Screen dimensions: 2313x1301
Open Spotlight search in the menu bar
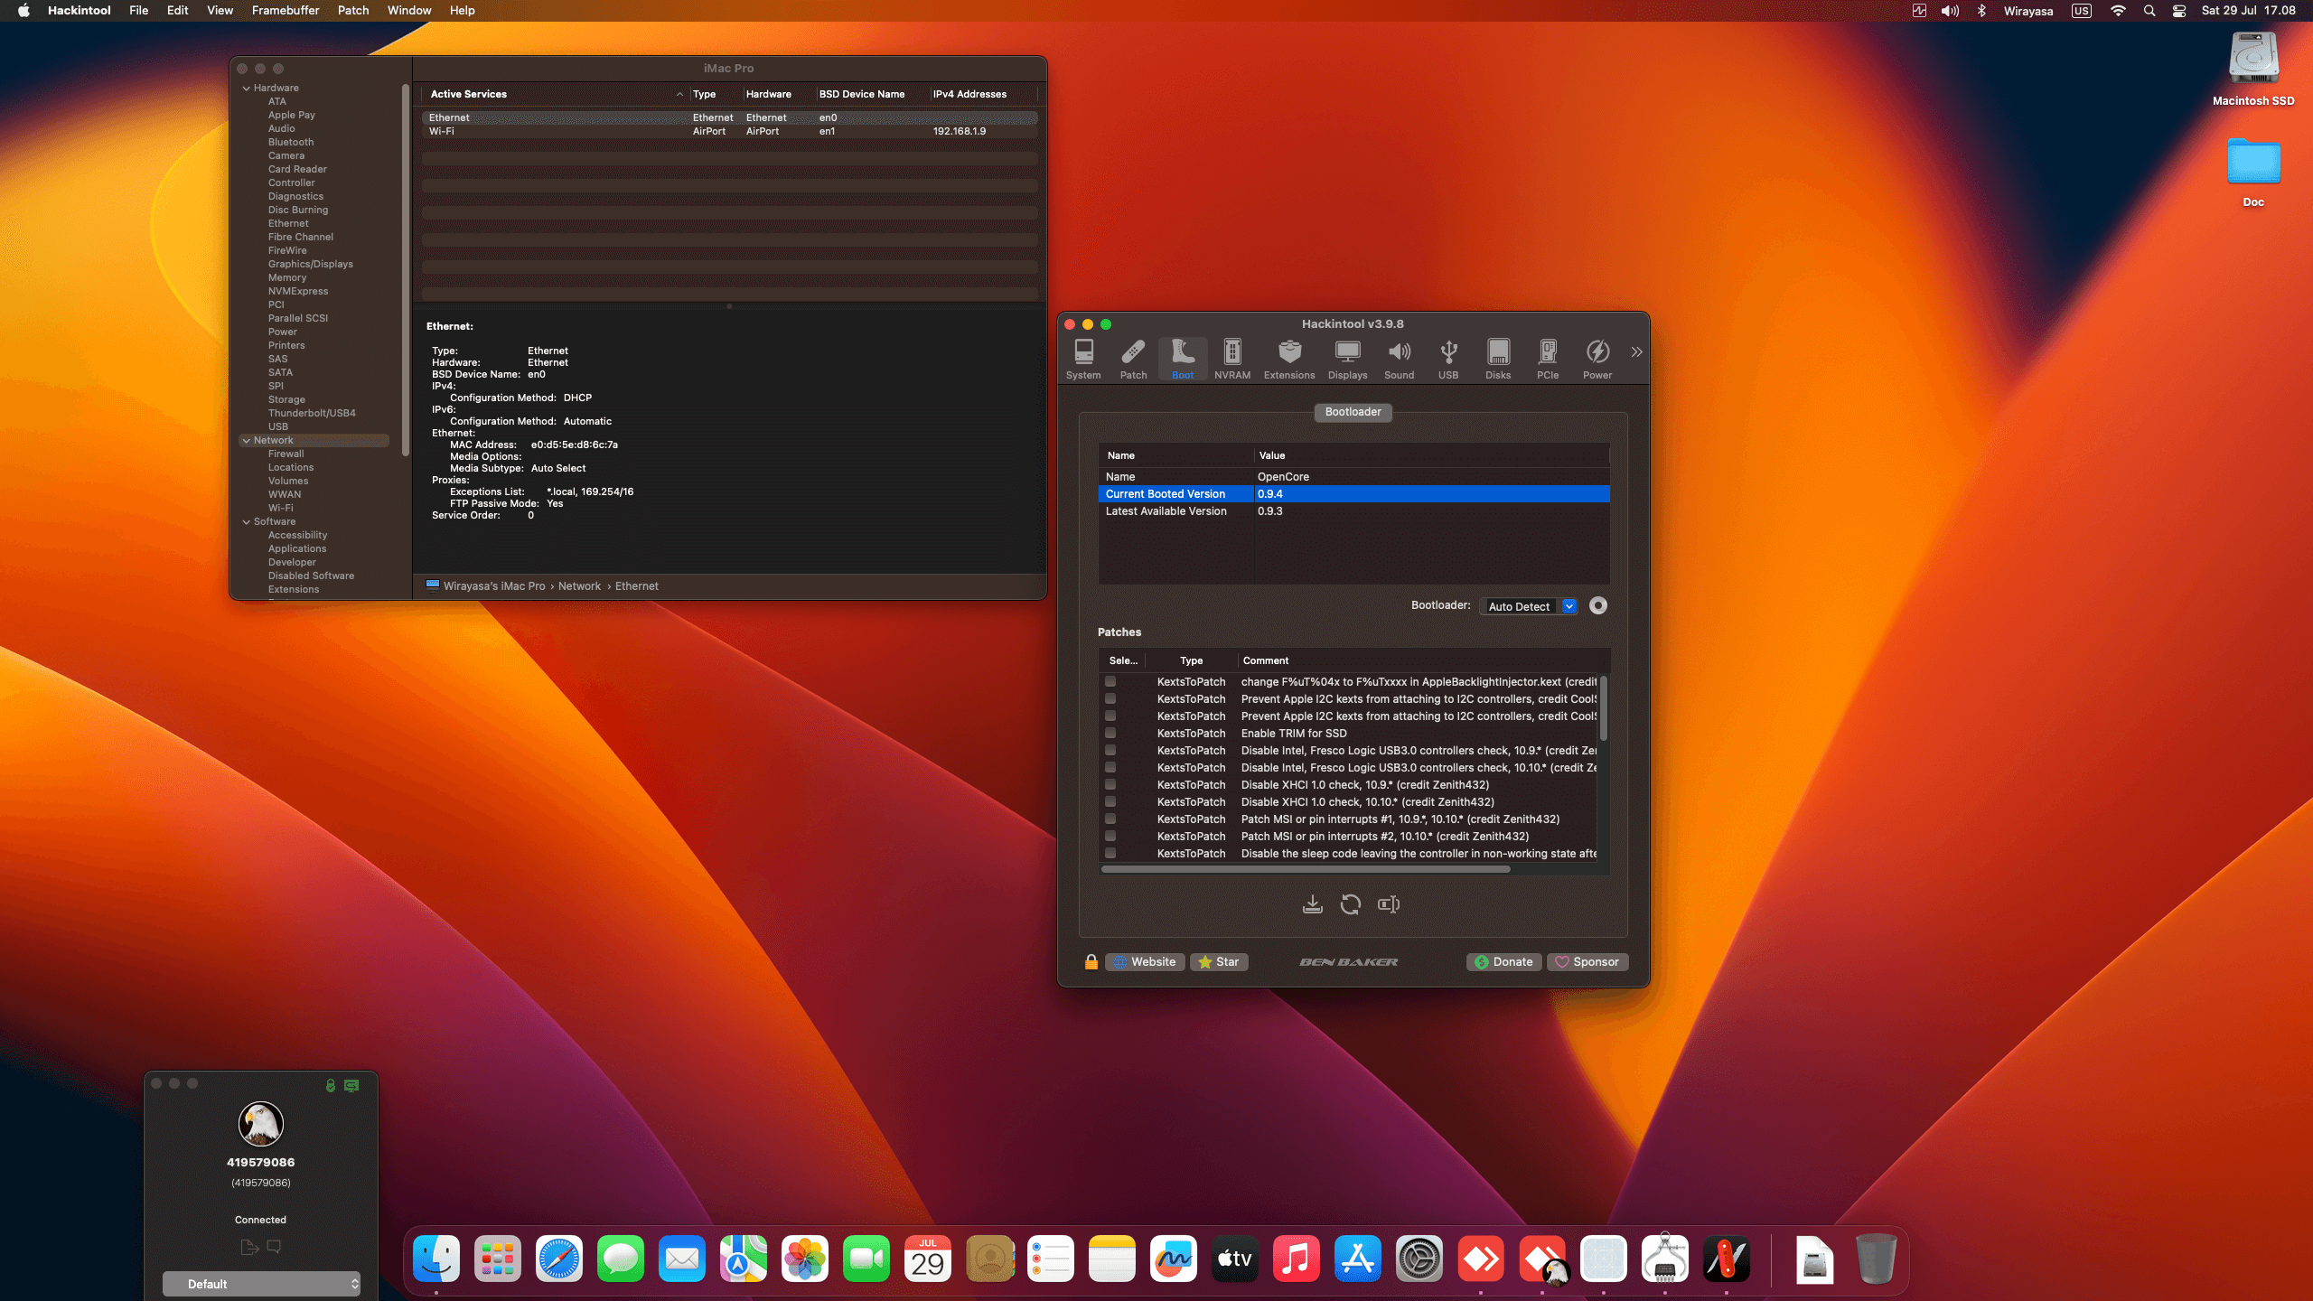point(2149,11)
